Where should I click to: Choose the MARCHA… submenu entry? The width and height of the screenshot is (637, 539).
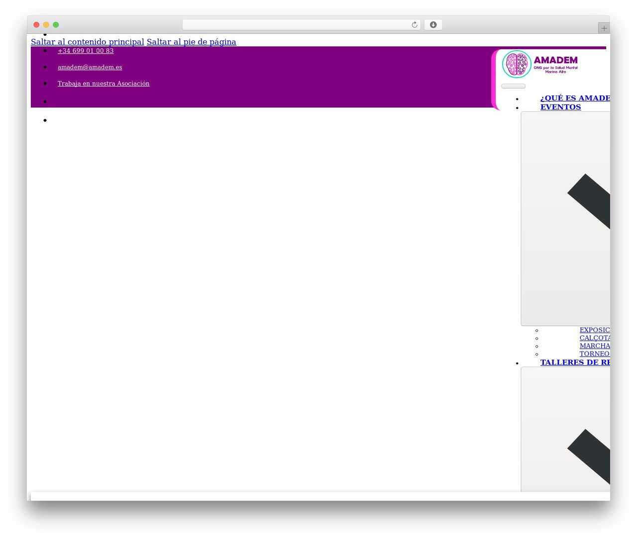click(595, 346)
